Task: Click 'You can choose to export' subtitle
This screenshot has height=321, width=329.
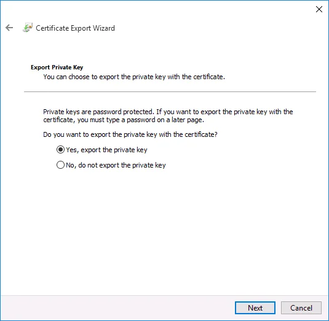Action: point(134,77)
